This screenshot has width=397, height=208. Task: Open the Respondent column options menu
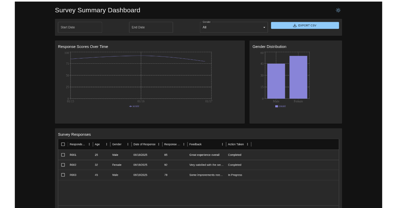pyautogui.click(x=89, y=144)
